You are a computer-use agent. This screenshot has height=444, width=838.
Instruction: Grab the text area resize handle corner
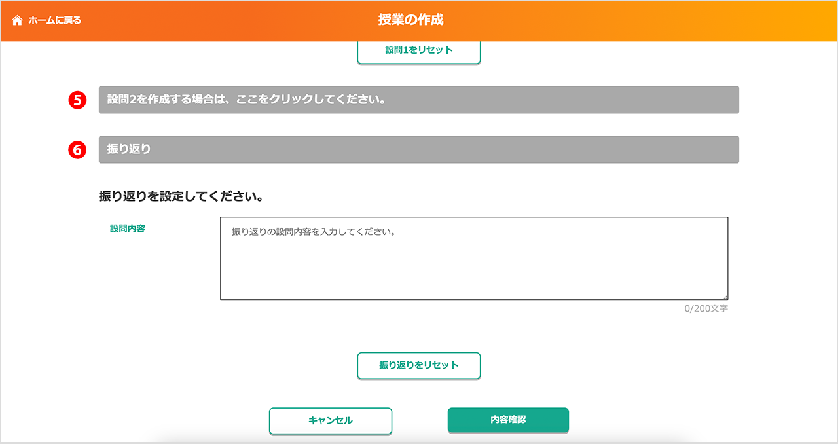click(724, 297)
